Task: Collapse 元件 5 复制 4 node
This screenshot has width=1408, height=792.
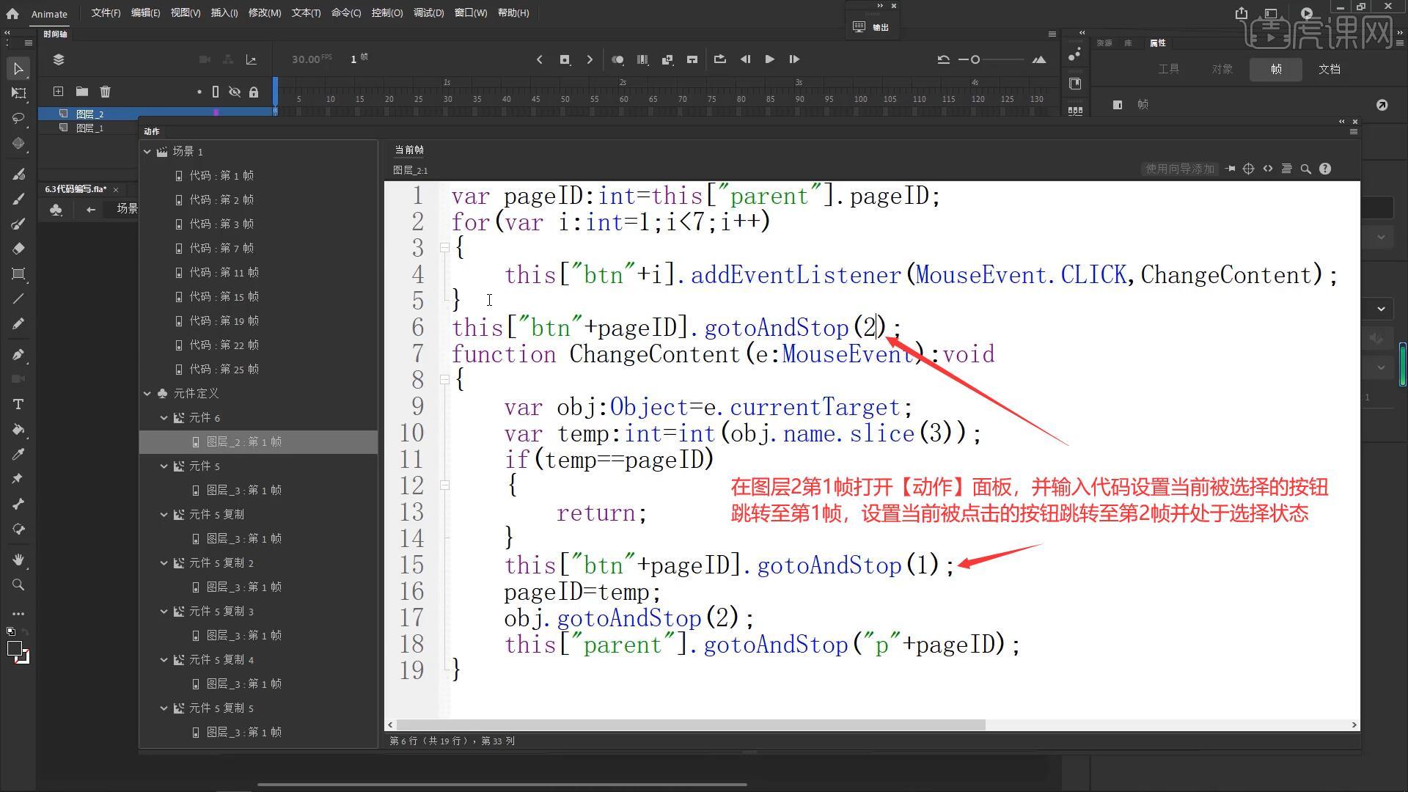Action: click(164, 660)
